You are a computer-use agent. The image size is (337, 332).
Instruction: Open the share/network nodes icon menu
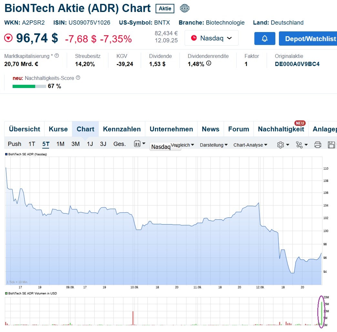click(299, 145)
